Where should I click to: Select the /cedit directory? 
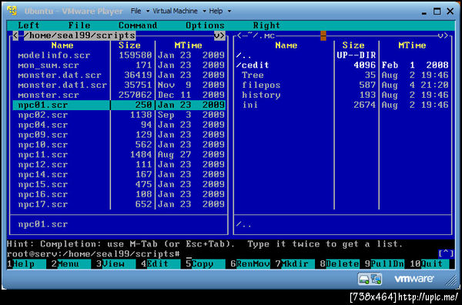343,65
